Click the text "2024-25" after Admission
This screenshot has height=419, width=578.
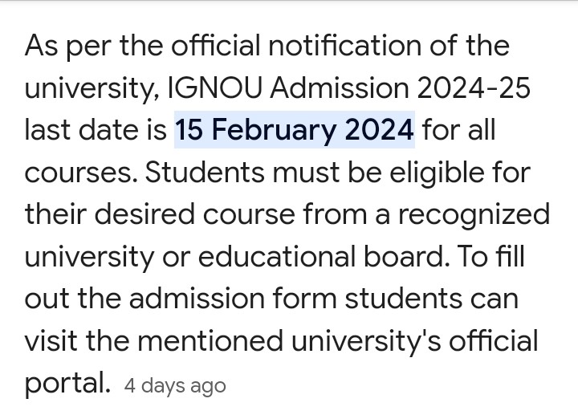(474, 87)
